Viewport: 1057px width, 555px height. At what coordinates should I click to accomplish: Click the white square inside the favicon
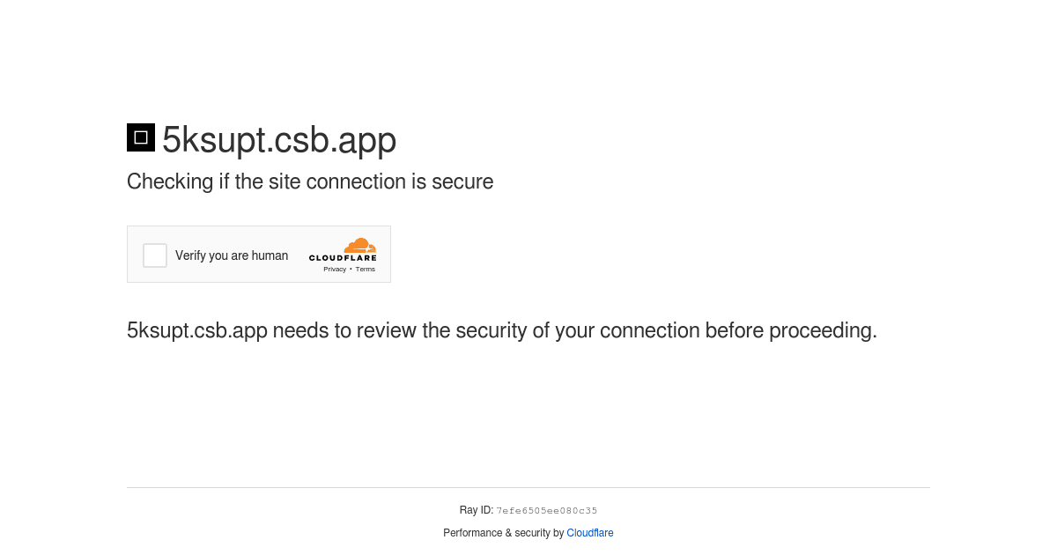(141, 137)
